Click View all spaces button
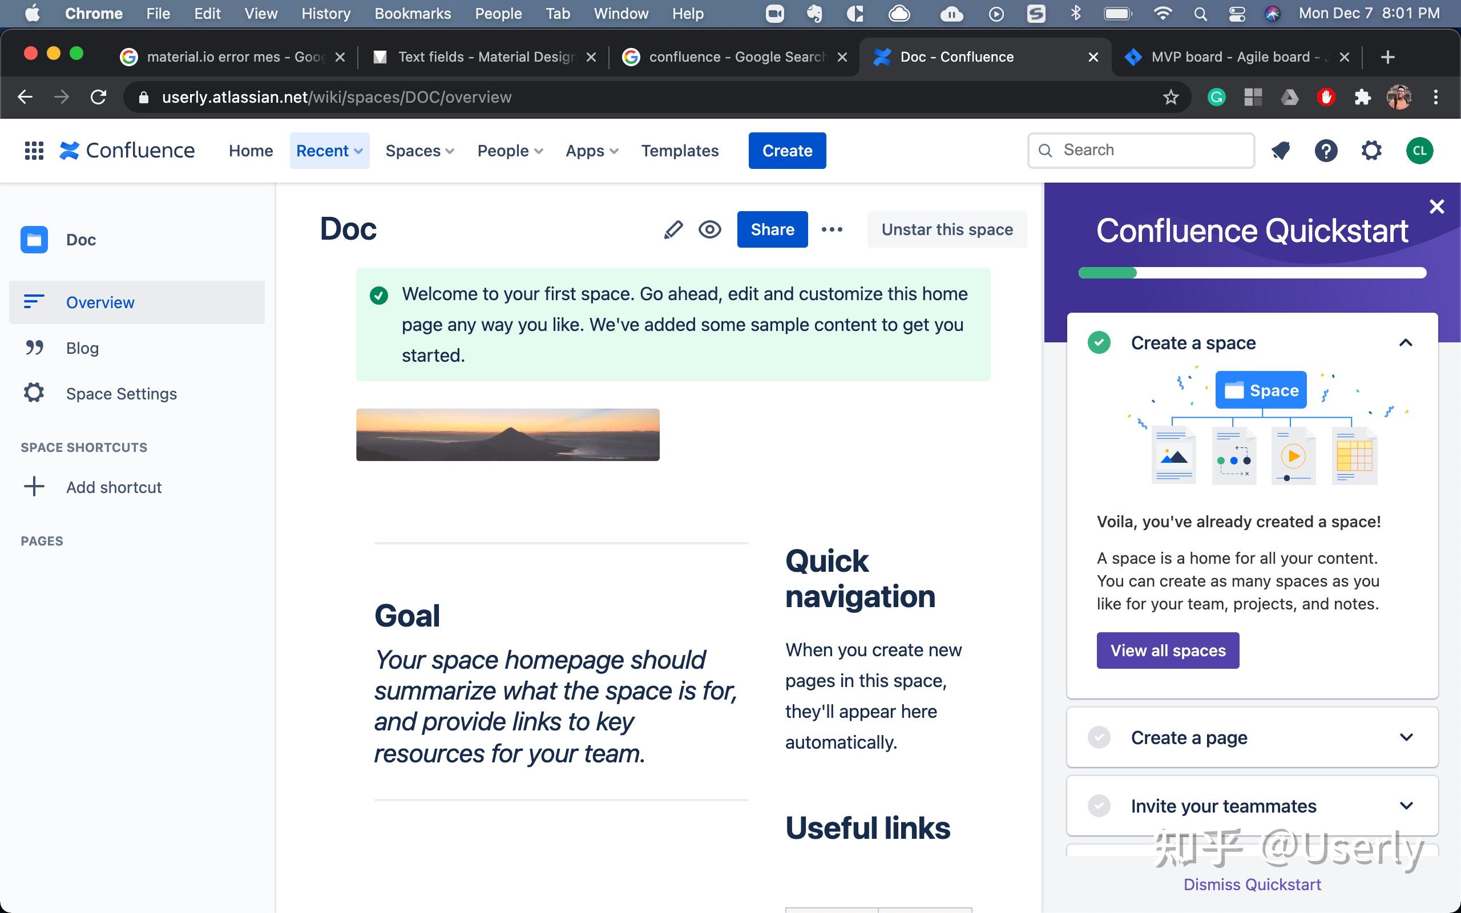 (x=1167, y=650)
